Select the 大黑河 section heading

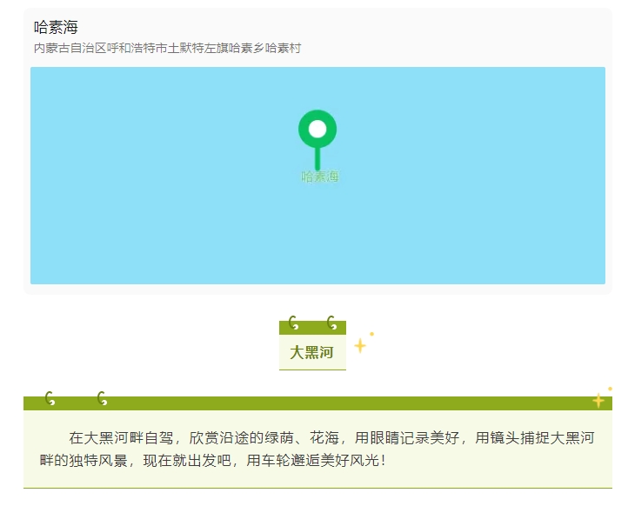click(312, 352)
